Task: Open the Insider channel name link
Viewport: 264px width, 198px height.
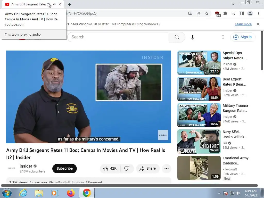Action: 26,166
